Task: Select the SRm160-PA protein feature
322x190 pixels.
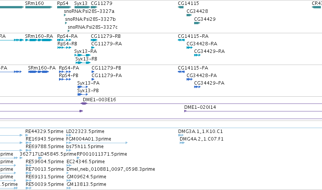Action: click(x=39, y=72)
